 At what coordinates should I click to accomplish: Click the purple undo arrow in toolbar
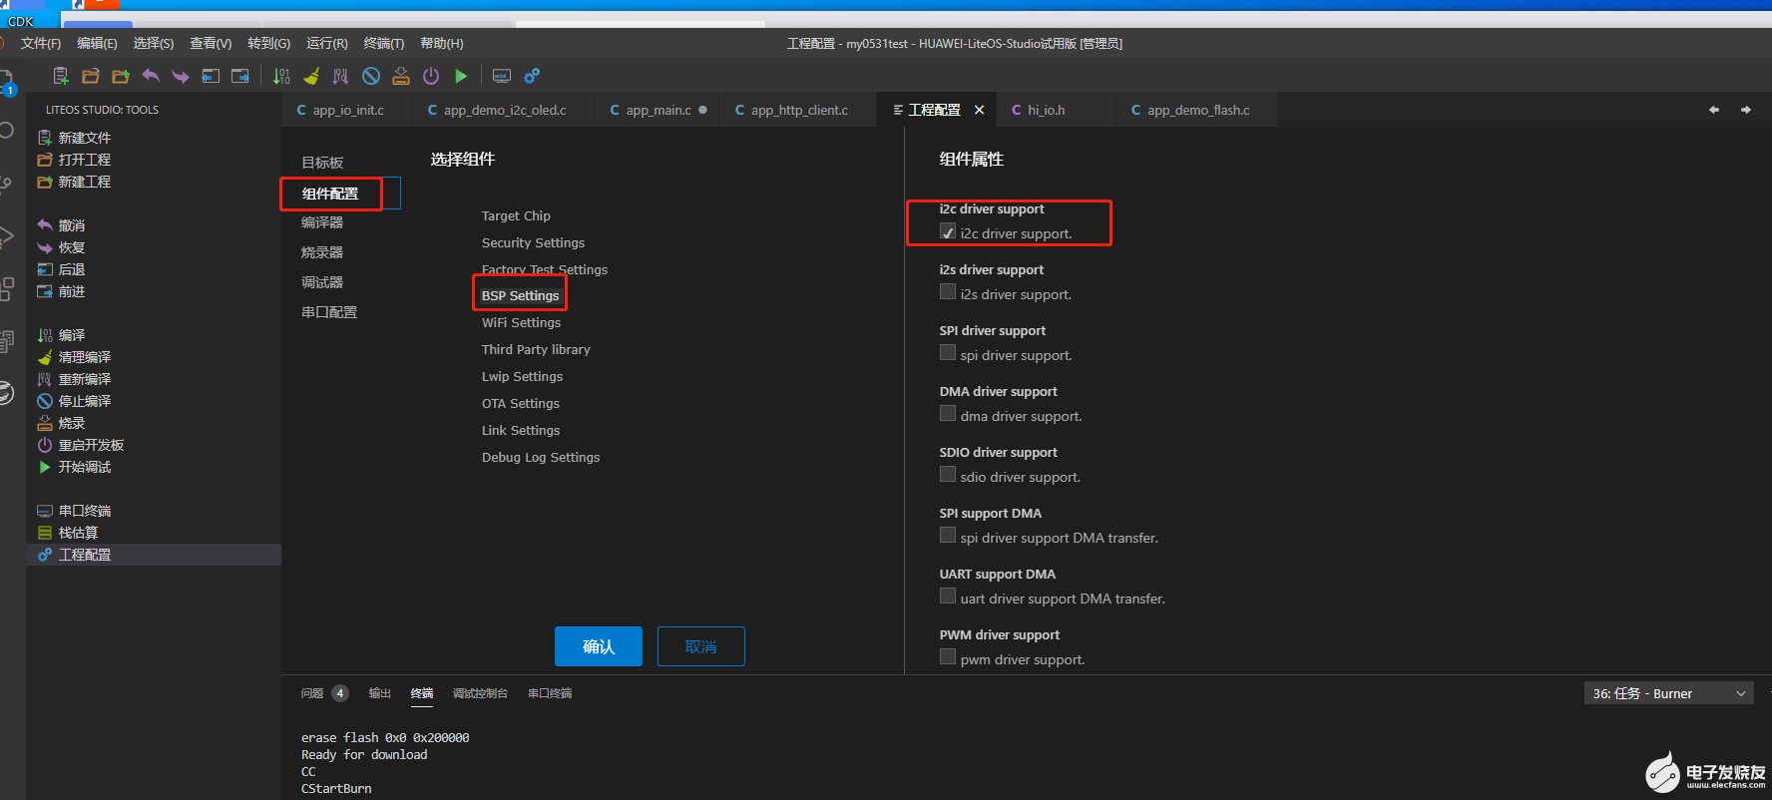(x=151, y=76)
